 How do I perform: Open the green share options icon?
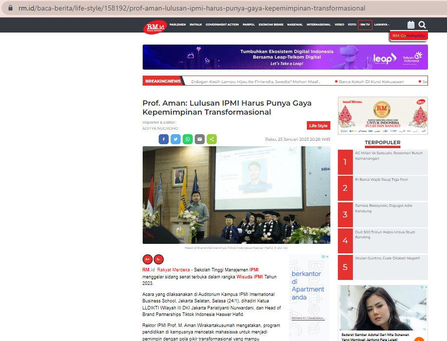pos(212,139)
